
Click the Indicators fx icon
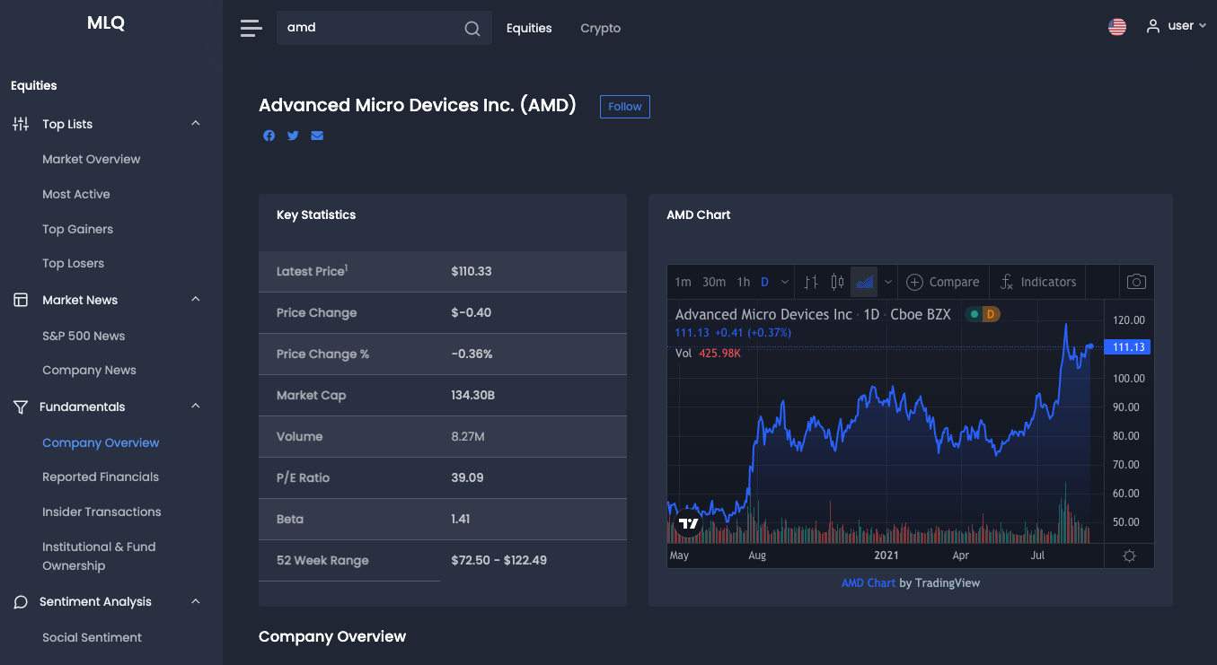tap(1006, 282)
